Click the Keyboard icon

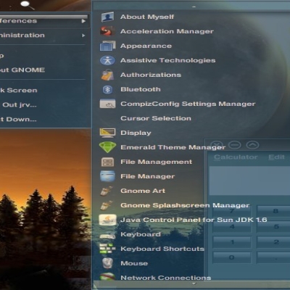click(107, 235)
